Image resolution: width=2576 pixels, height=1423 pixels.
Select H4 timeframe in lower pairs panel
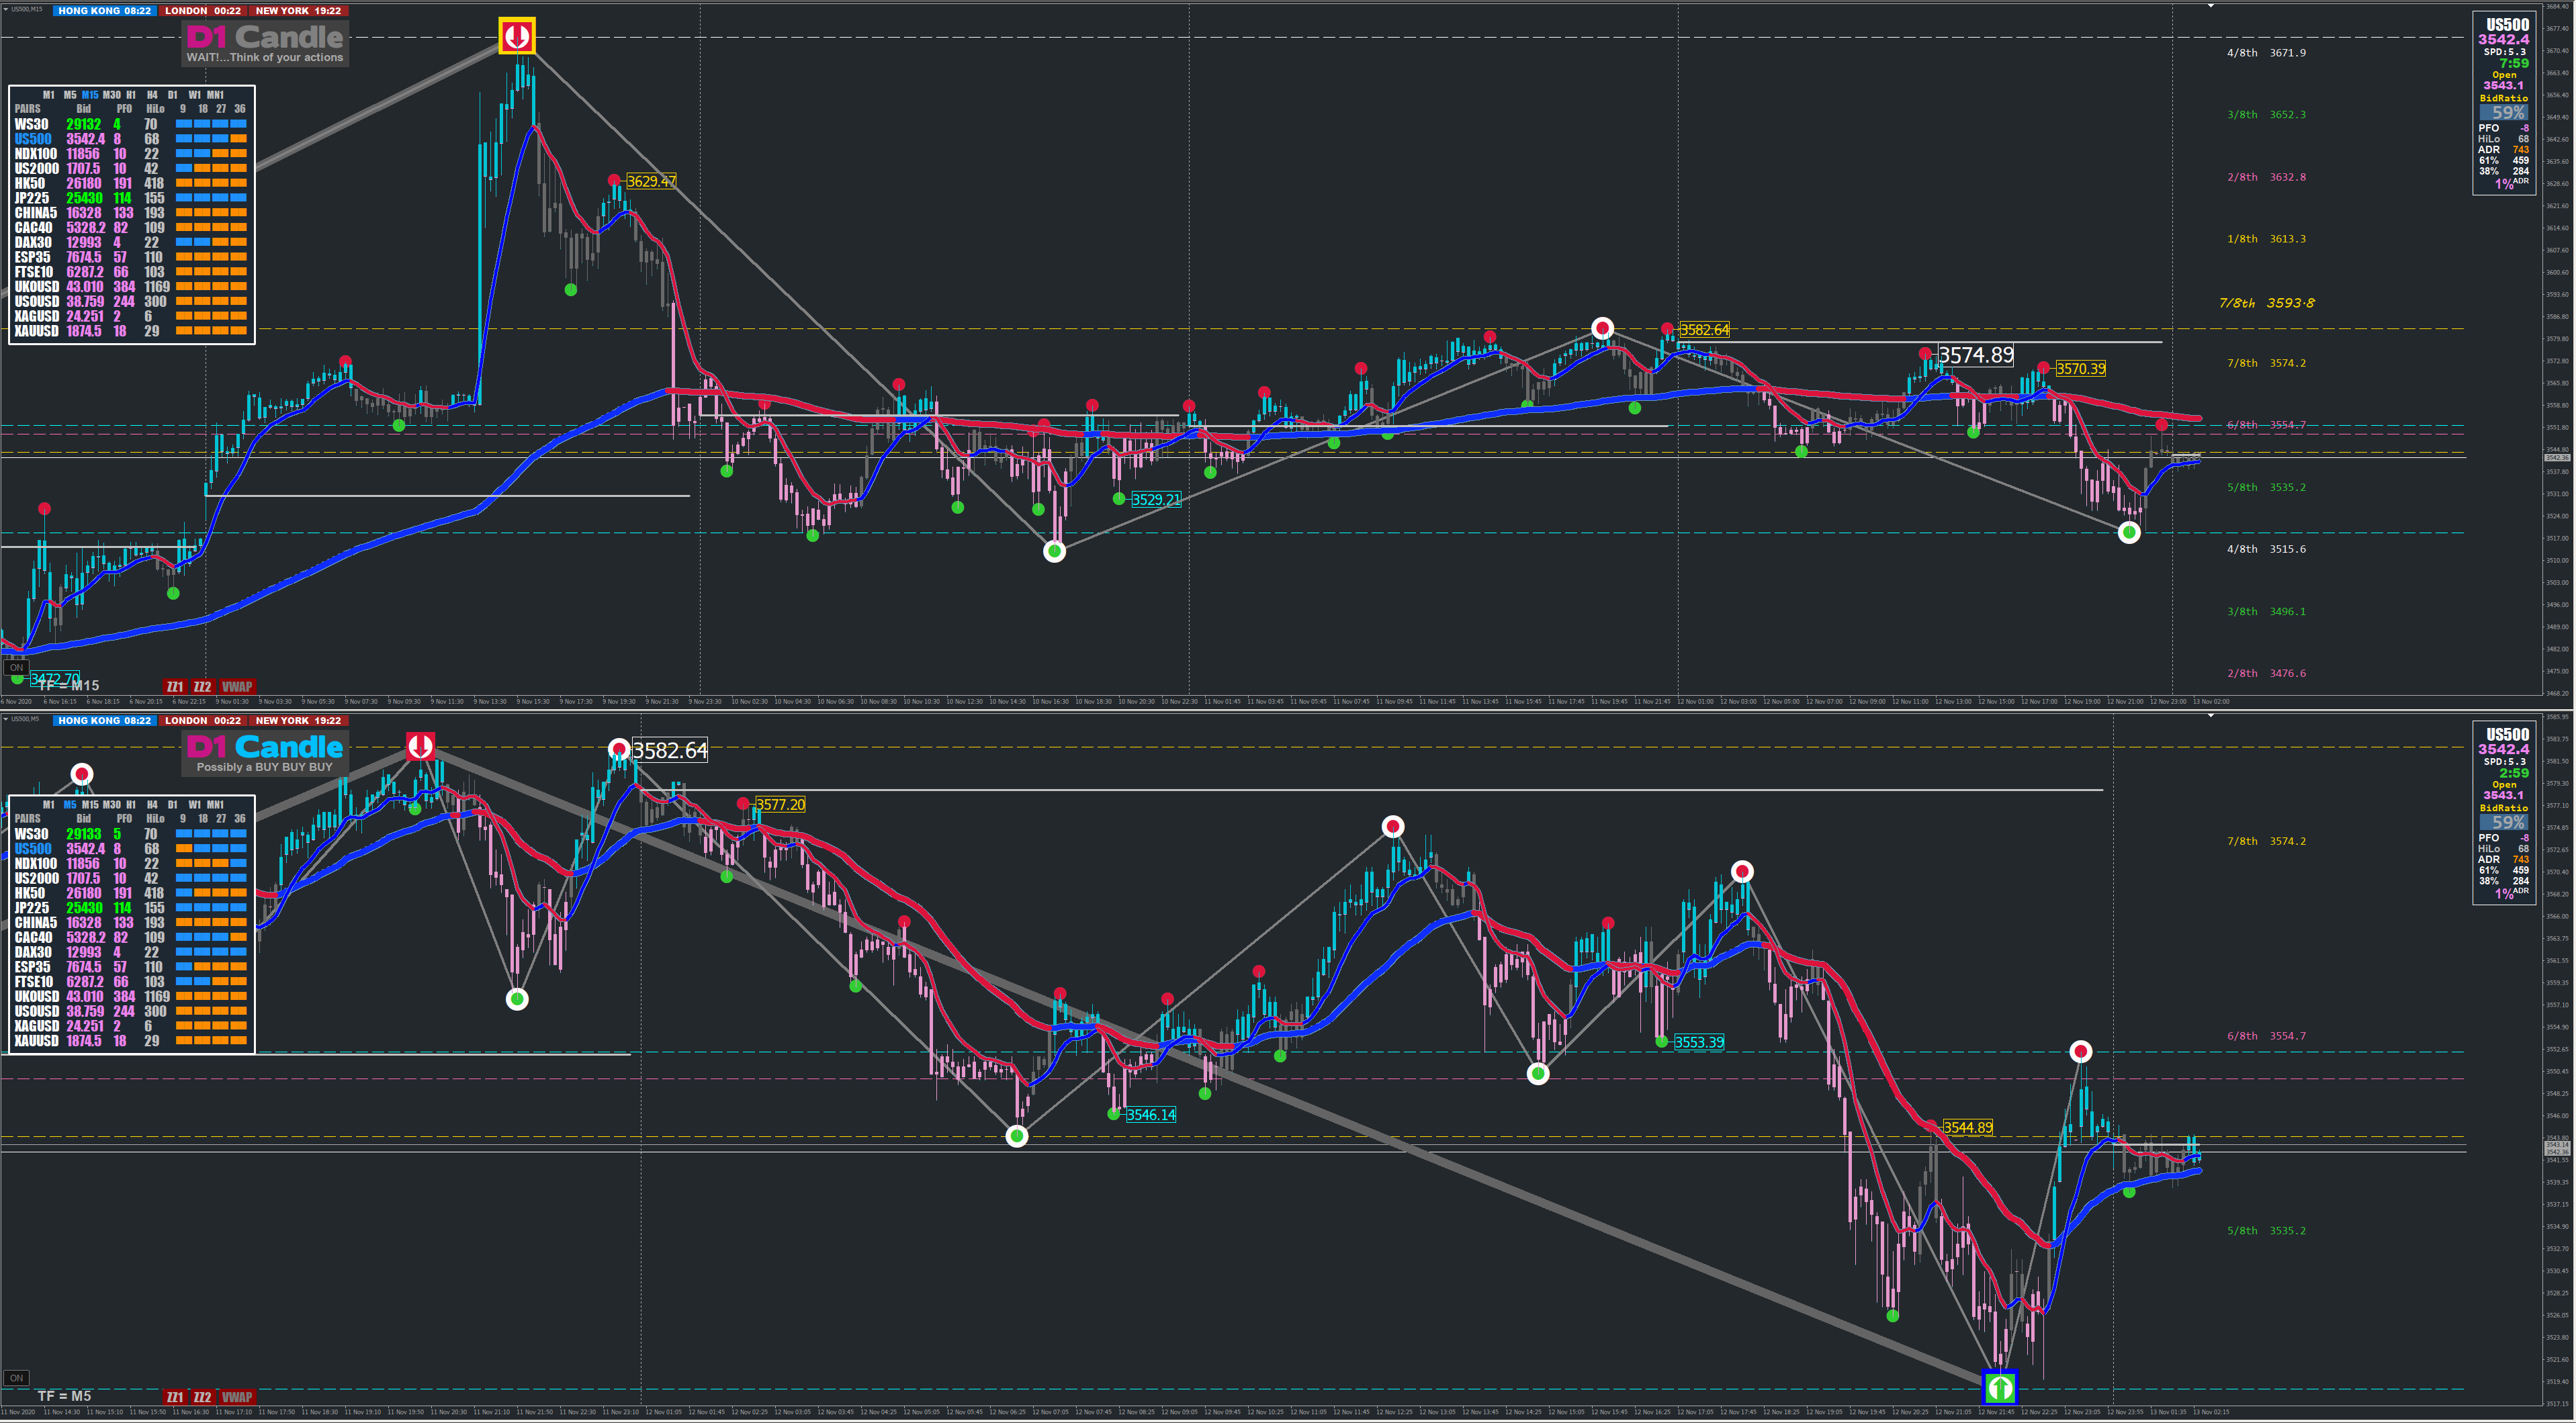click(x=152, y=805)
